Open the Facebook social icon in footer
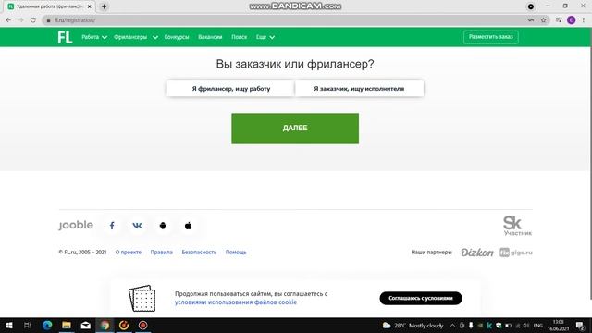This screenshot has height=333, width=592. tap(112, 226)
